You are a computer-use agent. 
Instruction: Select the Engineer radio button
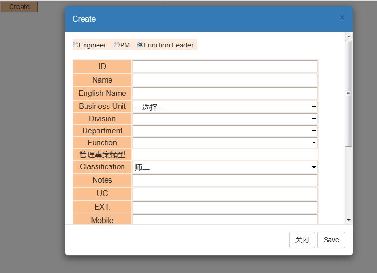click(x=75, y=45)
